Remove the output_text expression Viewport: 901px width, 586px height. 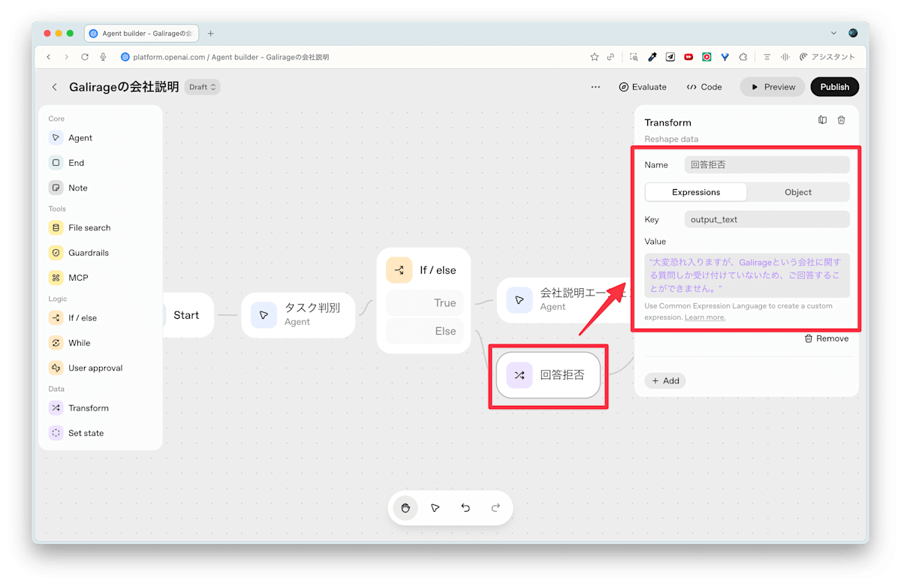pos(826,338)
